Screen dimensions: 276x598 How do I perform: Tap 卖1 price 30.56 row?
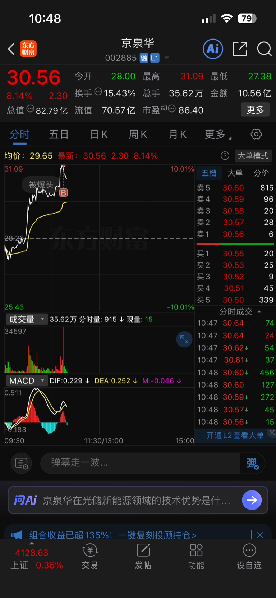235,234
